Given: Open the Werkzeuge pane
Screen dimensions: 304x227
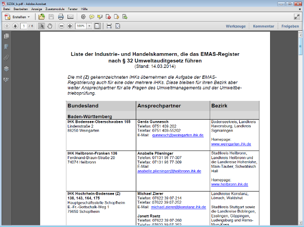Looking at the screenshot, I should click(x=236, y=26).
